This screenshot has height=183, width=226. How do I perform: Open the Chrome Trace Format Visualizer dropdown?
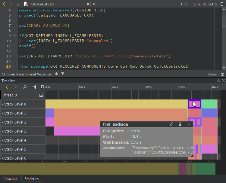pyautogui.click(x=56, y=74)
